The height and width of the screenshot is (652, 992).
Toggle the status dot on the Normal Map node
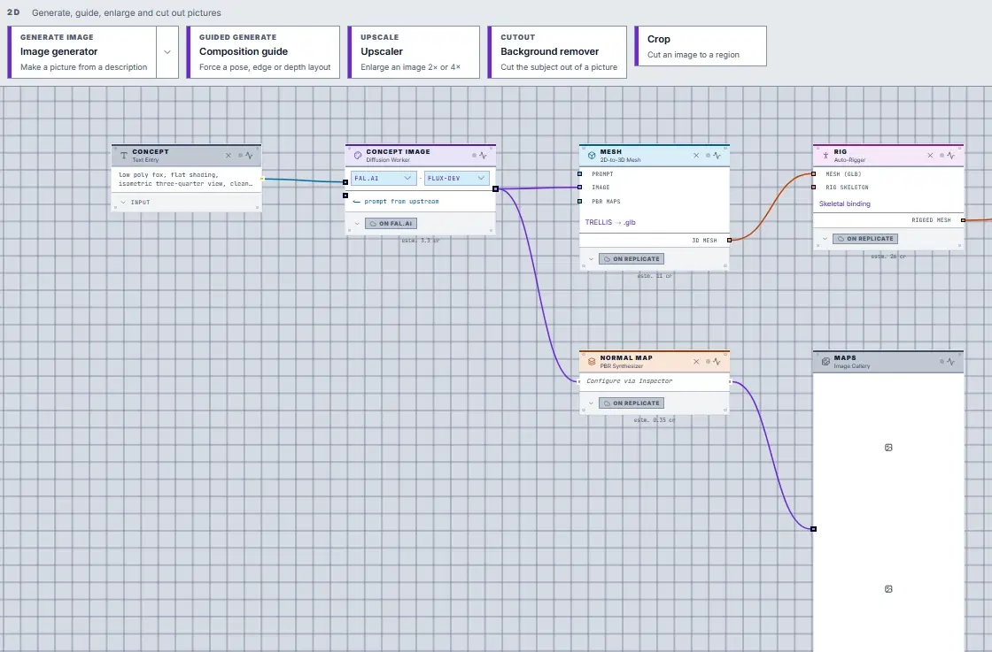pos(708,361)
